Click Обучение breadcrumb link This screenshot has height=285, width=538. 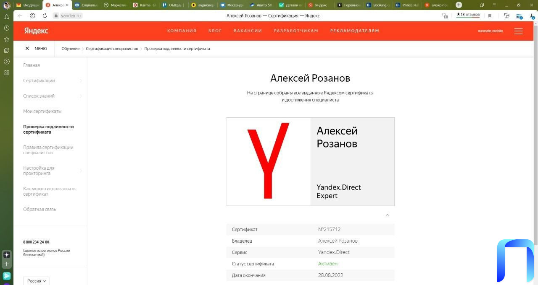[x=70, y=49]
